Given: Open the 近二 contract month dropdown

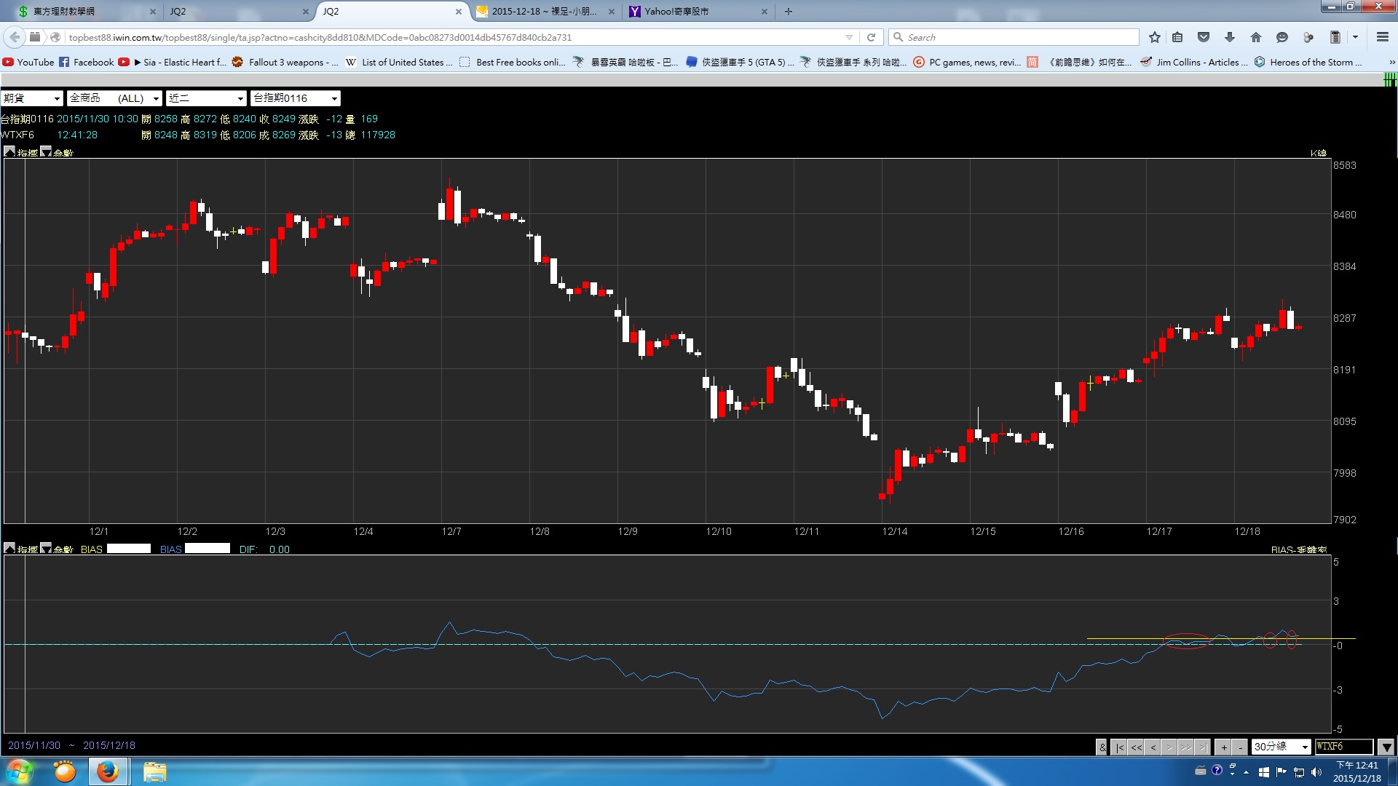Looking at the screenshot, I should pos(206,98).
